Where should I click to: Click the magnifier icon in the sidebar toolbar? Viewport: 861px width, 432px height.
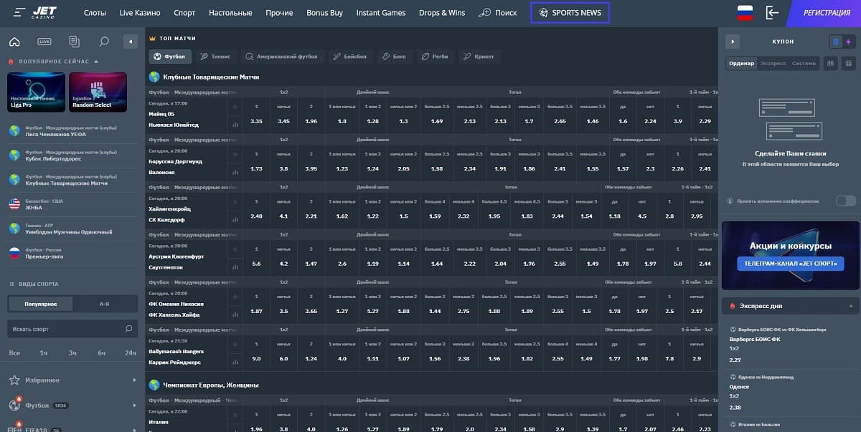[104, 42]
